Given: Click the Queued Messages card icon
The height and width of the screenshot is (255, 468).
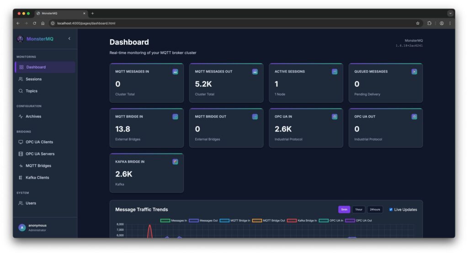Looking at the screenshot, I should [x=414, y=72].
